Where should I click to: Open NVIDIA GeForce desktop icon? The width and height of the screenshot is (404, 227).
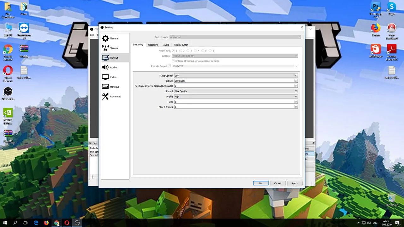(8, 116)
